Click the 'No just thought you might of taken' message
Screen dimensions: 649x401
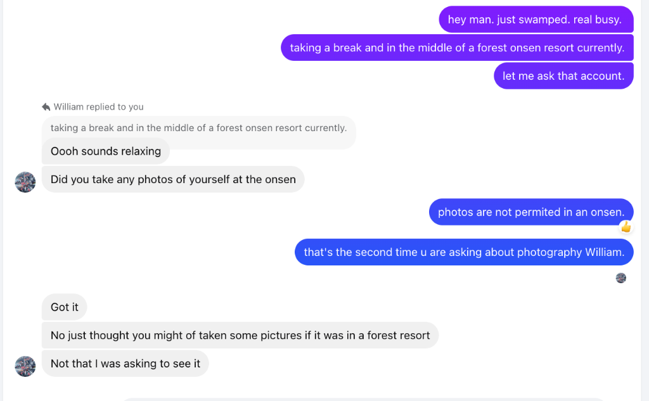click(x=240, y=335)
